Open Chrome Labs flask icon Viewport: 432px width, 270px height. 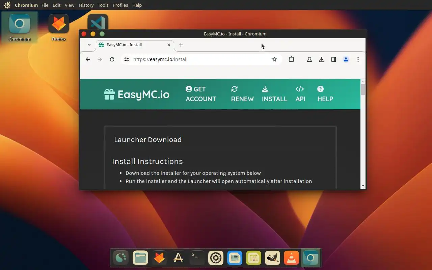coord(309,59)
